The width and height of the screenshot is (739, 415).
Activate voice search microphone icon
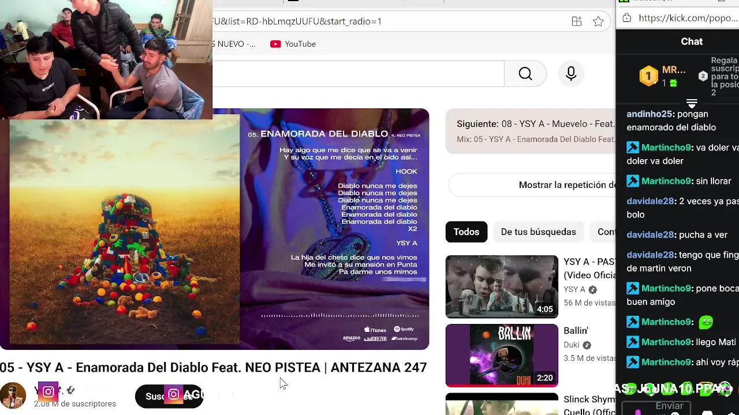coord(571,74)
